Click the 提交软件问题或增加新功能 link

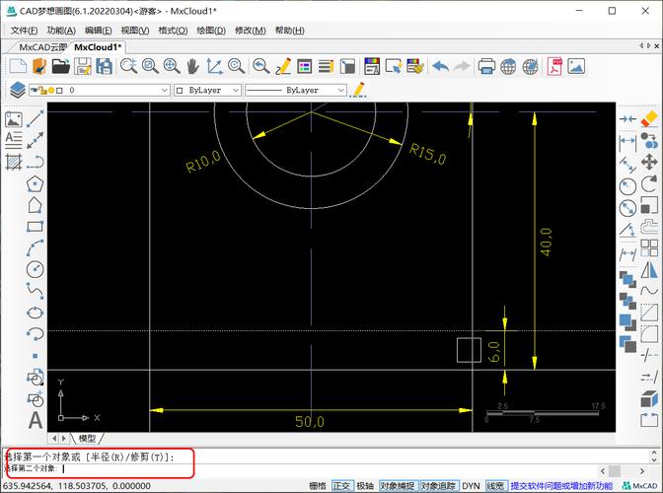(561, 486)
